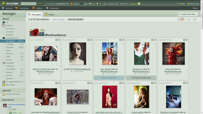Open the 'Fiery girl' deviation title link

169,69
